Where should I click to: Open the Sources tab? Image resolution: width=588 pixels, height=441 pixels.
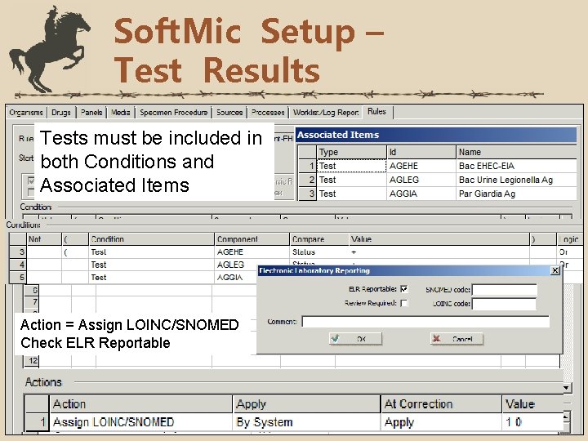click(x=229, y=113)
